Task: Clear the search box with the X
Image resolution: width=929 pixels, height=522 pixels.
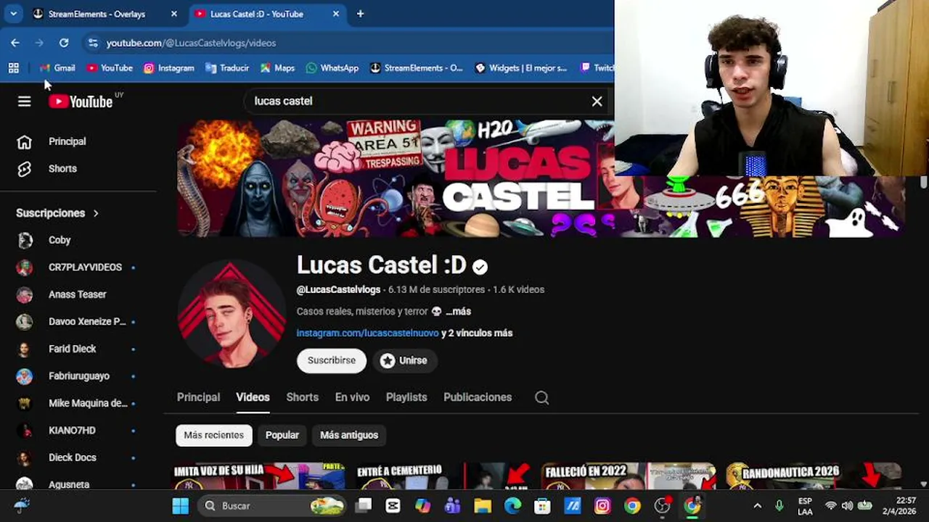Action: coord(597,101)
